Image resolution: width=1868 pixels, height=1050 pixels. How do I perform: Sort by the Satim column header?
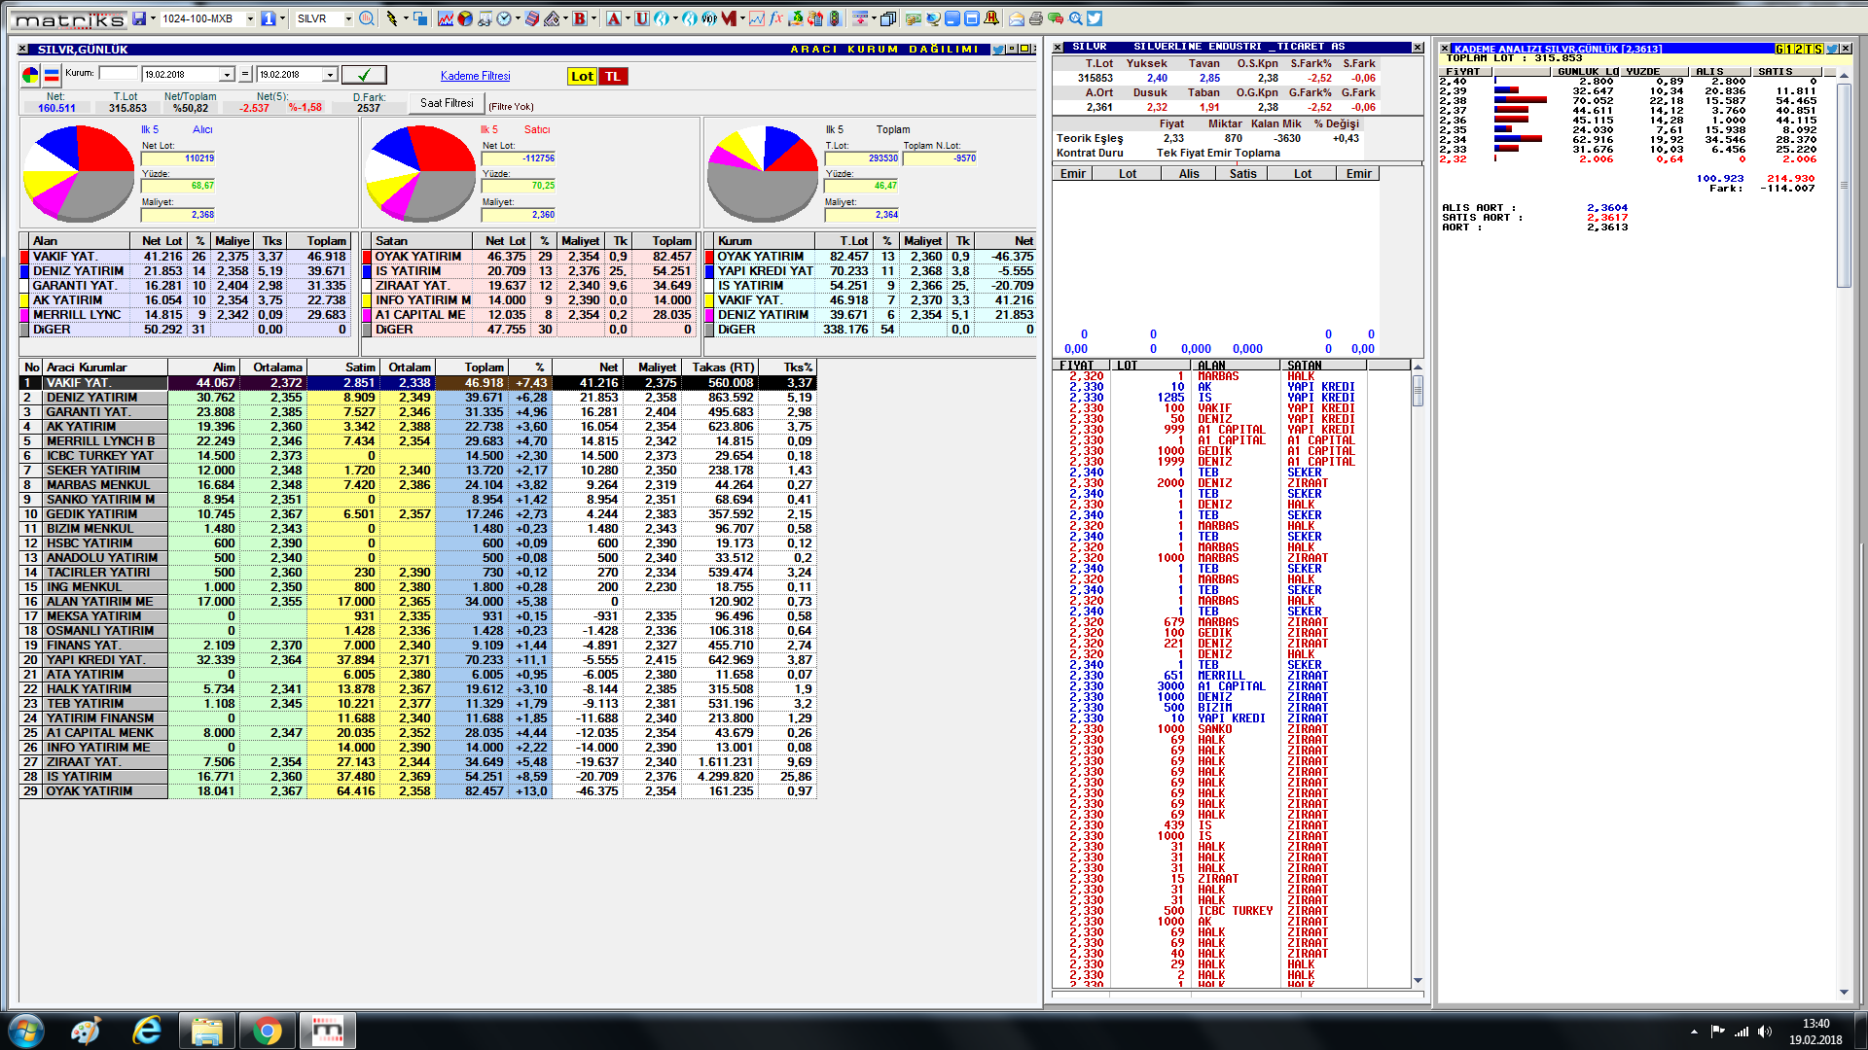click(x=342, y=367)
